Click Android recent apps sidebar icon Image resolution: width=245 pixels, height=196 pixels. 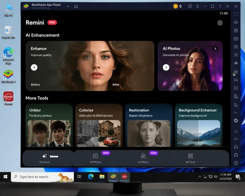pos(236,155)
